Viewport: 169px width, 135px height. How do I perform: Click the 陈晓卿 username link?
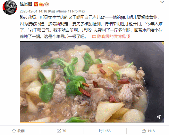point(26,4)
